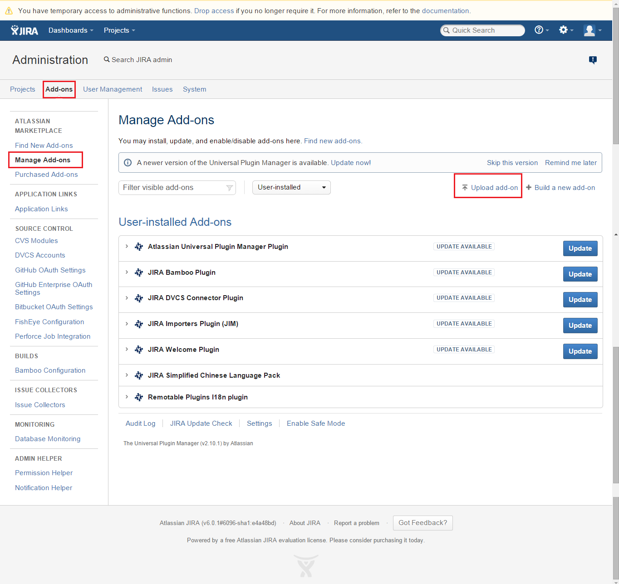
Task: Click the JIRA logo
Action: coord(25,30)
